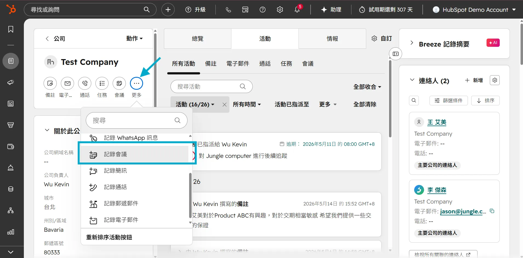Select 記錄簡訊 from the menu

135,171
